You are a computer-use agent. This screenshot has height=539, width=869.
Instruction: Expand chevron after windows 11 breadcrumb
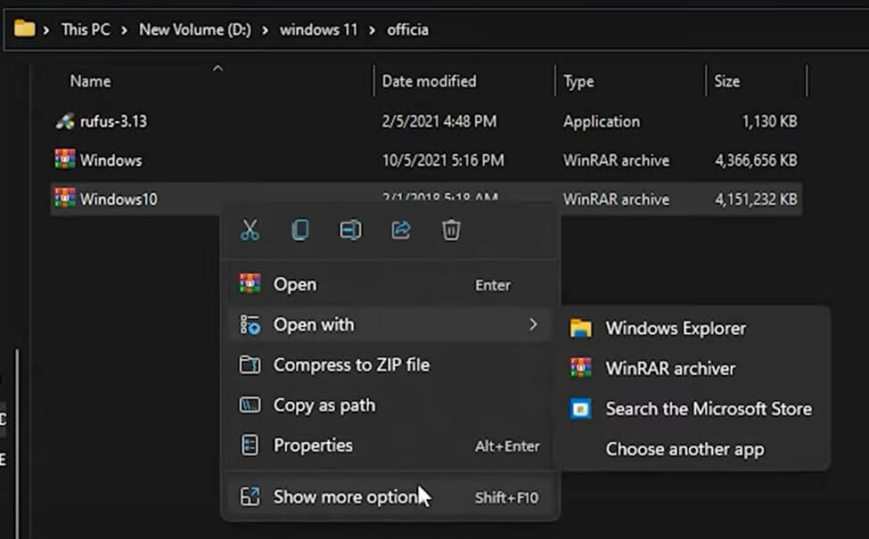tap(373, 30)
